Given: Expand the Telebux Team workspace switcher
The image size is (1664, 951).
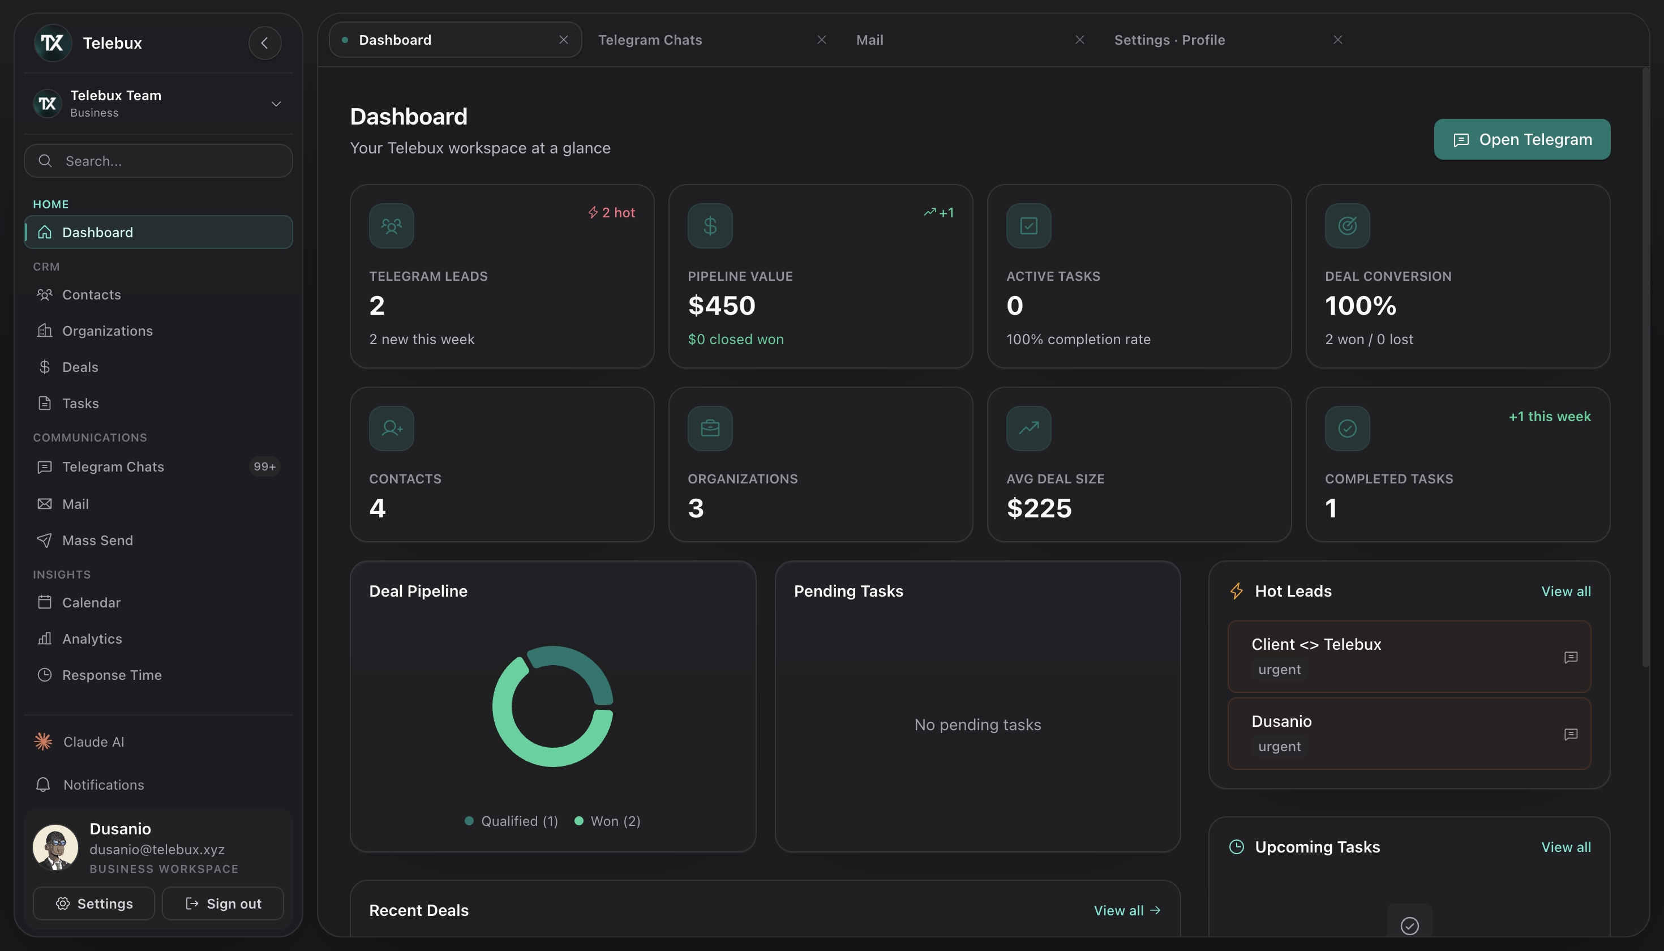Looking at the screenshot, I should point(158,104).
